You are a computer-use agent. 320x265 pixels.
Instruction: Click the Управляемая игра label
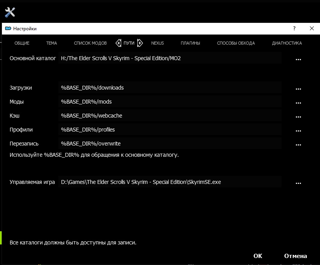pyautogui.click(x=32, y=182)
